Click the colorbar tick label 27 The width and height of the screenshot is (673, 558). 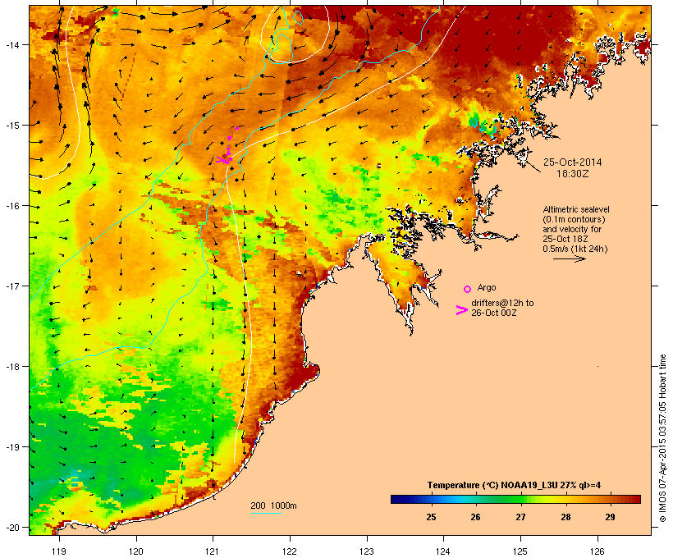click(520, 517)
